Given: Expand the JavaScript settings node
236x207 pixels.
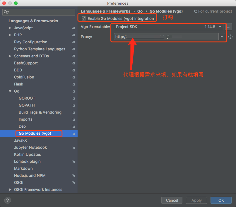Looking at the screenshot, I should (x=10, y=28).
